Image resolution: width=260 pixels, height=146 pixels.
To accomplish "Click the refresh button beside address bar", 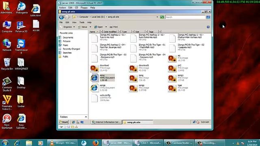I will click(x=162, y=17).
